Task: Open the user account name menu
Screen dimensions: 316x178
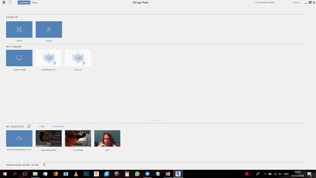Action: pos(296,3)
